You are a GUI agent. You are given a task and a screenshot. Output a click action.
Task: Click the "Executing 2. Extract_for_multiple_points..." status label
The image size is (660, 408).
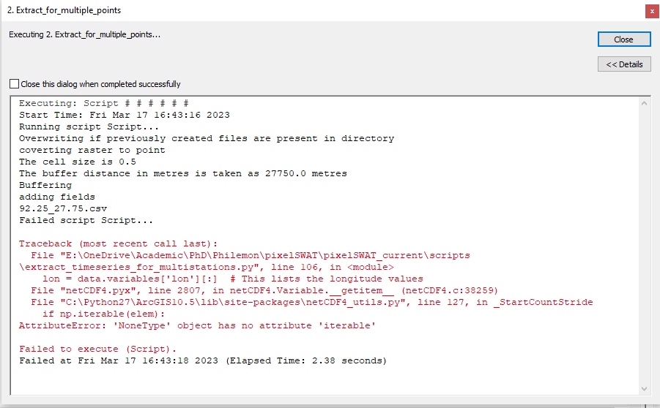coord(84,34)
